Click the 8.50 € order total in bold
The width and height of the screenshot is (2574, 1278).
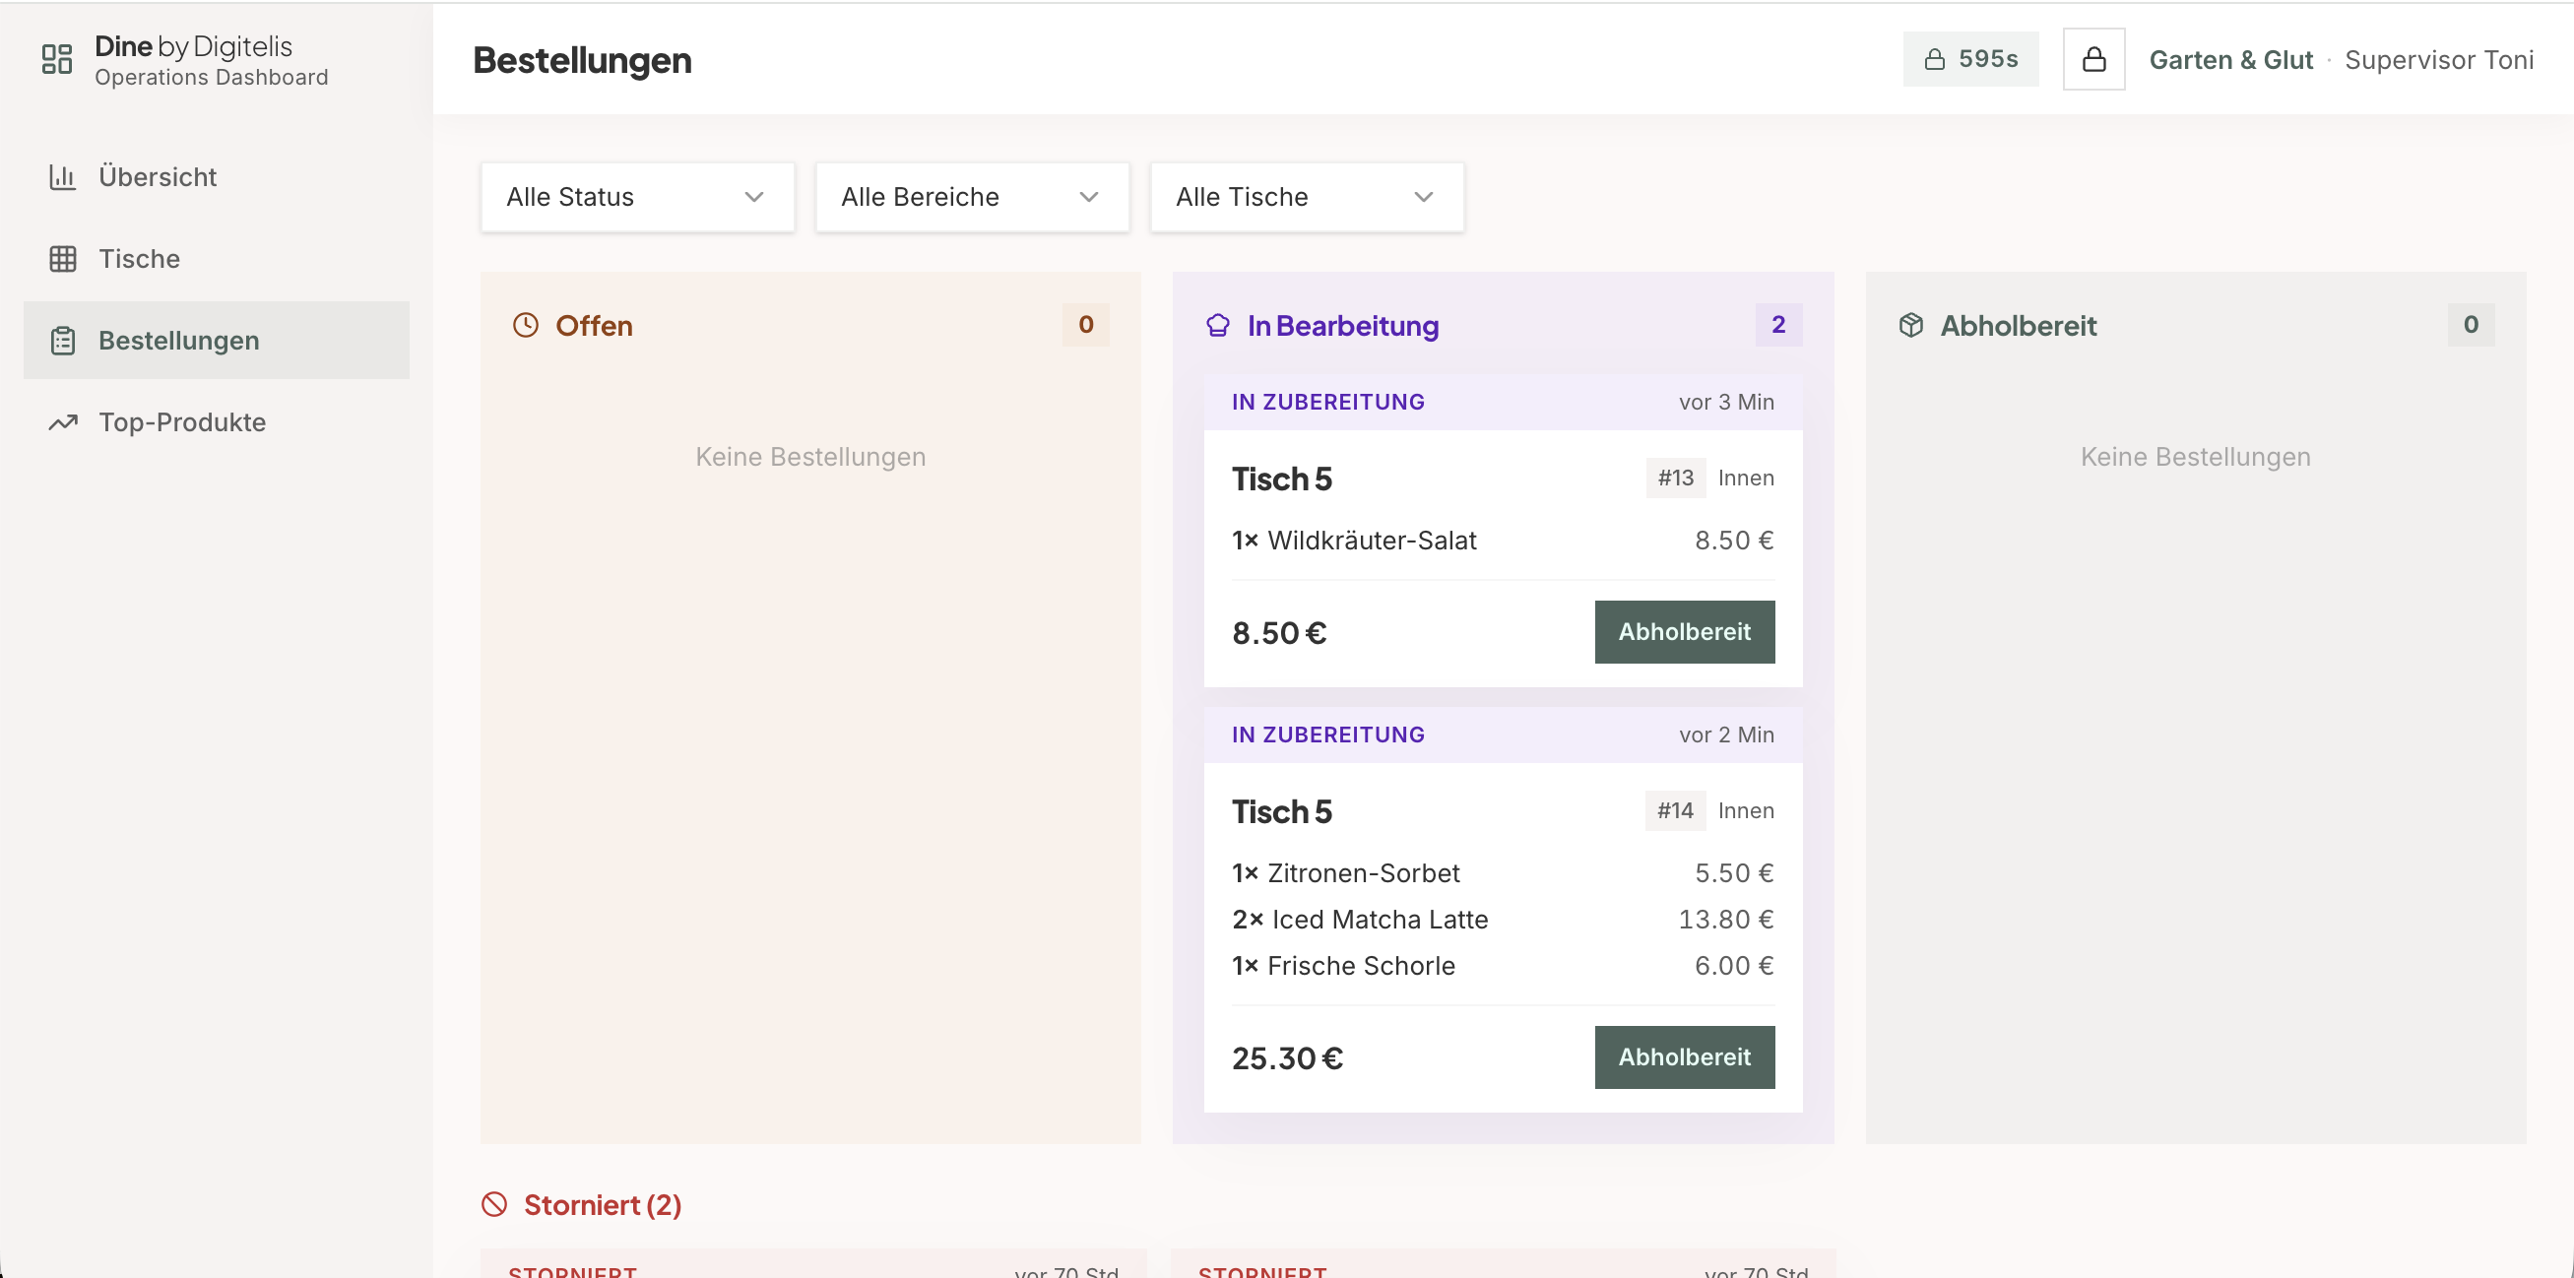(1279, 632)
